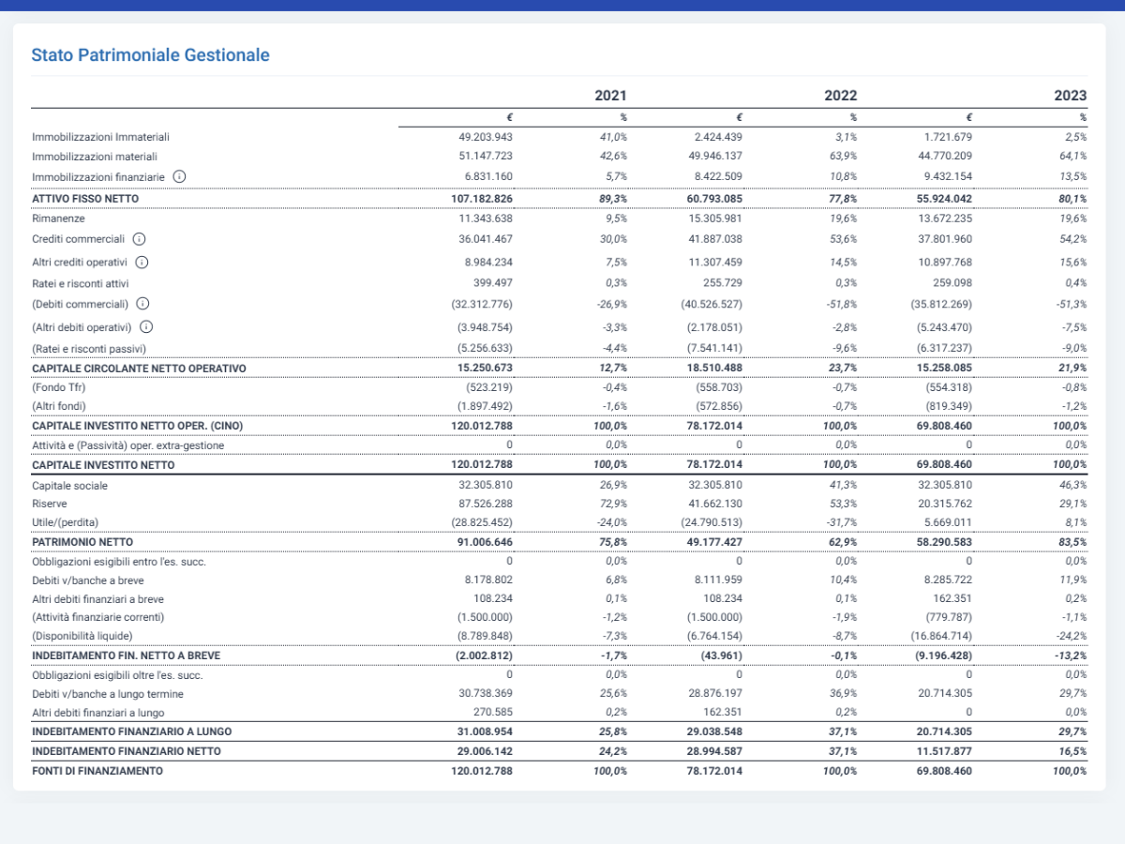Select Debiti v/banche a lungo termine label
The image size is (1125, 844).
pos(108,694)
